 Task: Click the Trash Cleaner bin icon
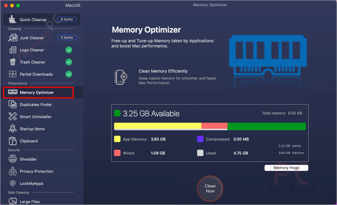(x=13, y=62)
